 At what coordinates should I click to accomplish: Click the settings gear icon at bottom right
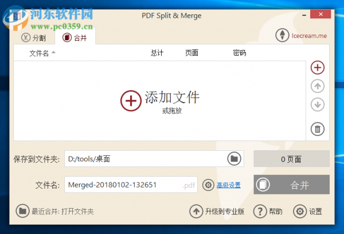pos(300,212)
